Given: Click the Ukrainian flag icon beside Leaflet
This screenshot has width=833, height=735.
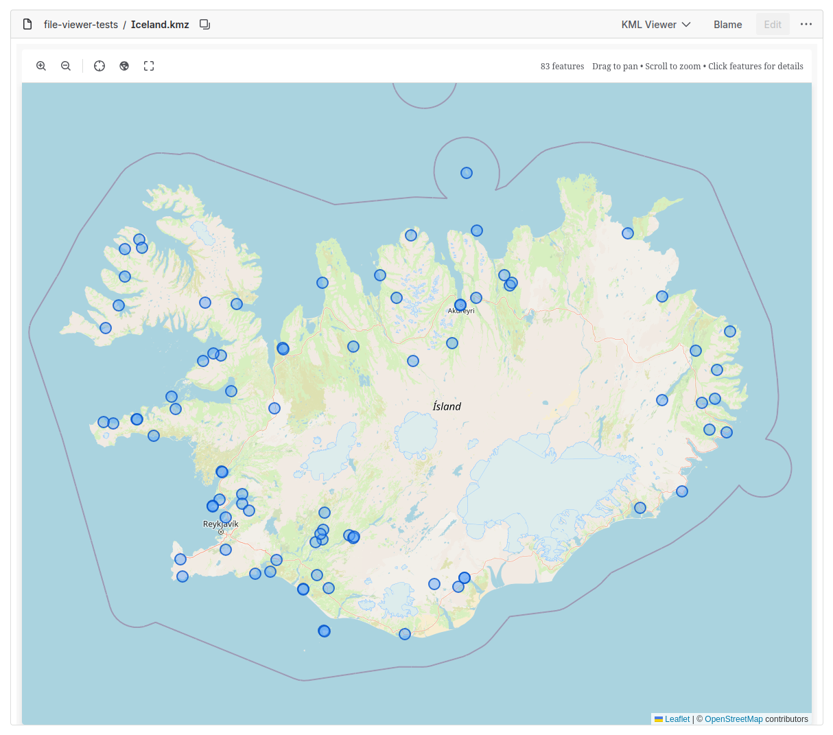Looking at the screenshot, I should 659,719.
